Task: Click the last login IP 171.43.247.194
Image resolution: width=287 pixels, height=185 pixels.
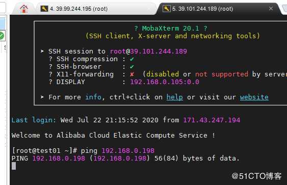Action: coord(212,120)
